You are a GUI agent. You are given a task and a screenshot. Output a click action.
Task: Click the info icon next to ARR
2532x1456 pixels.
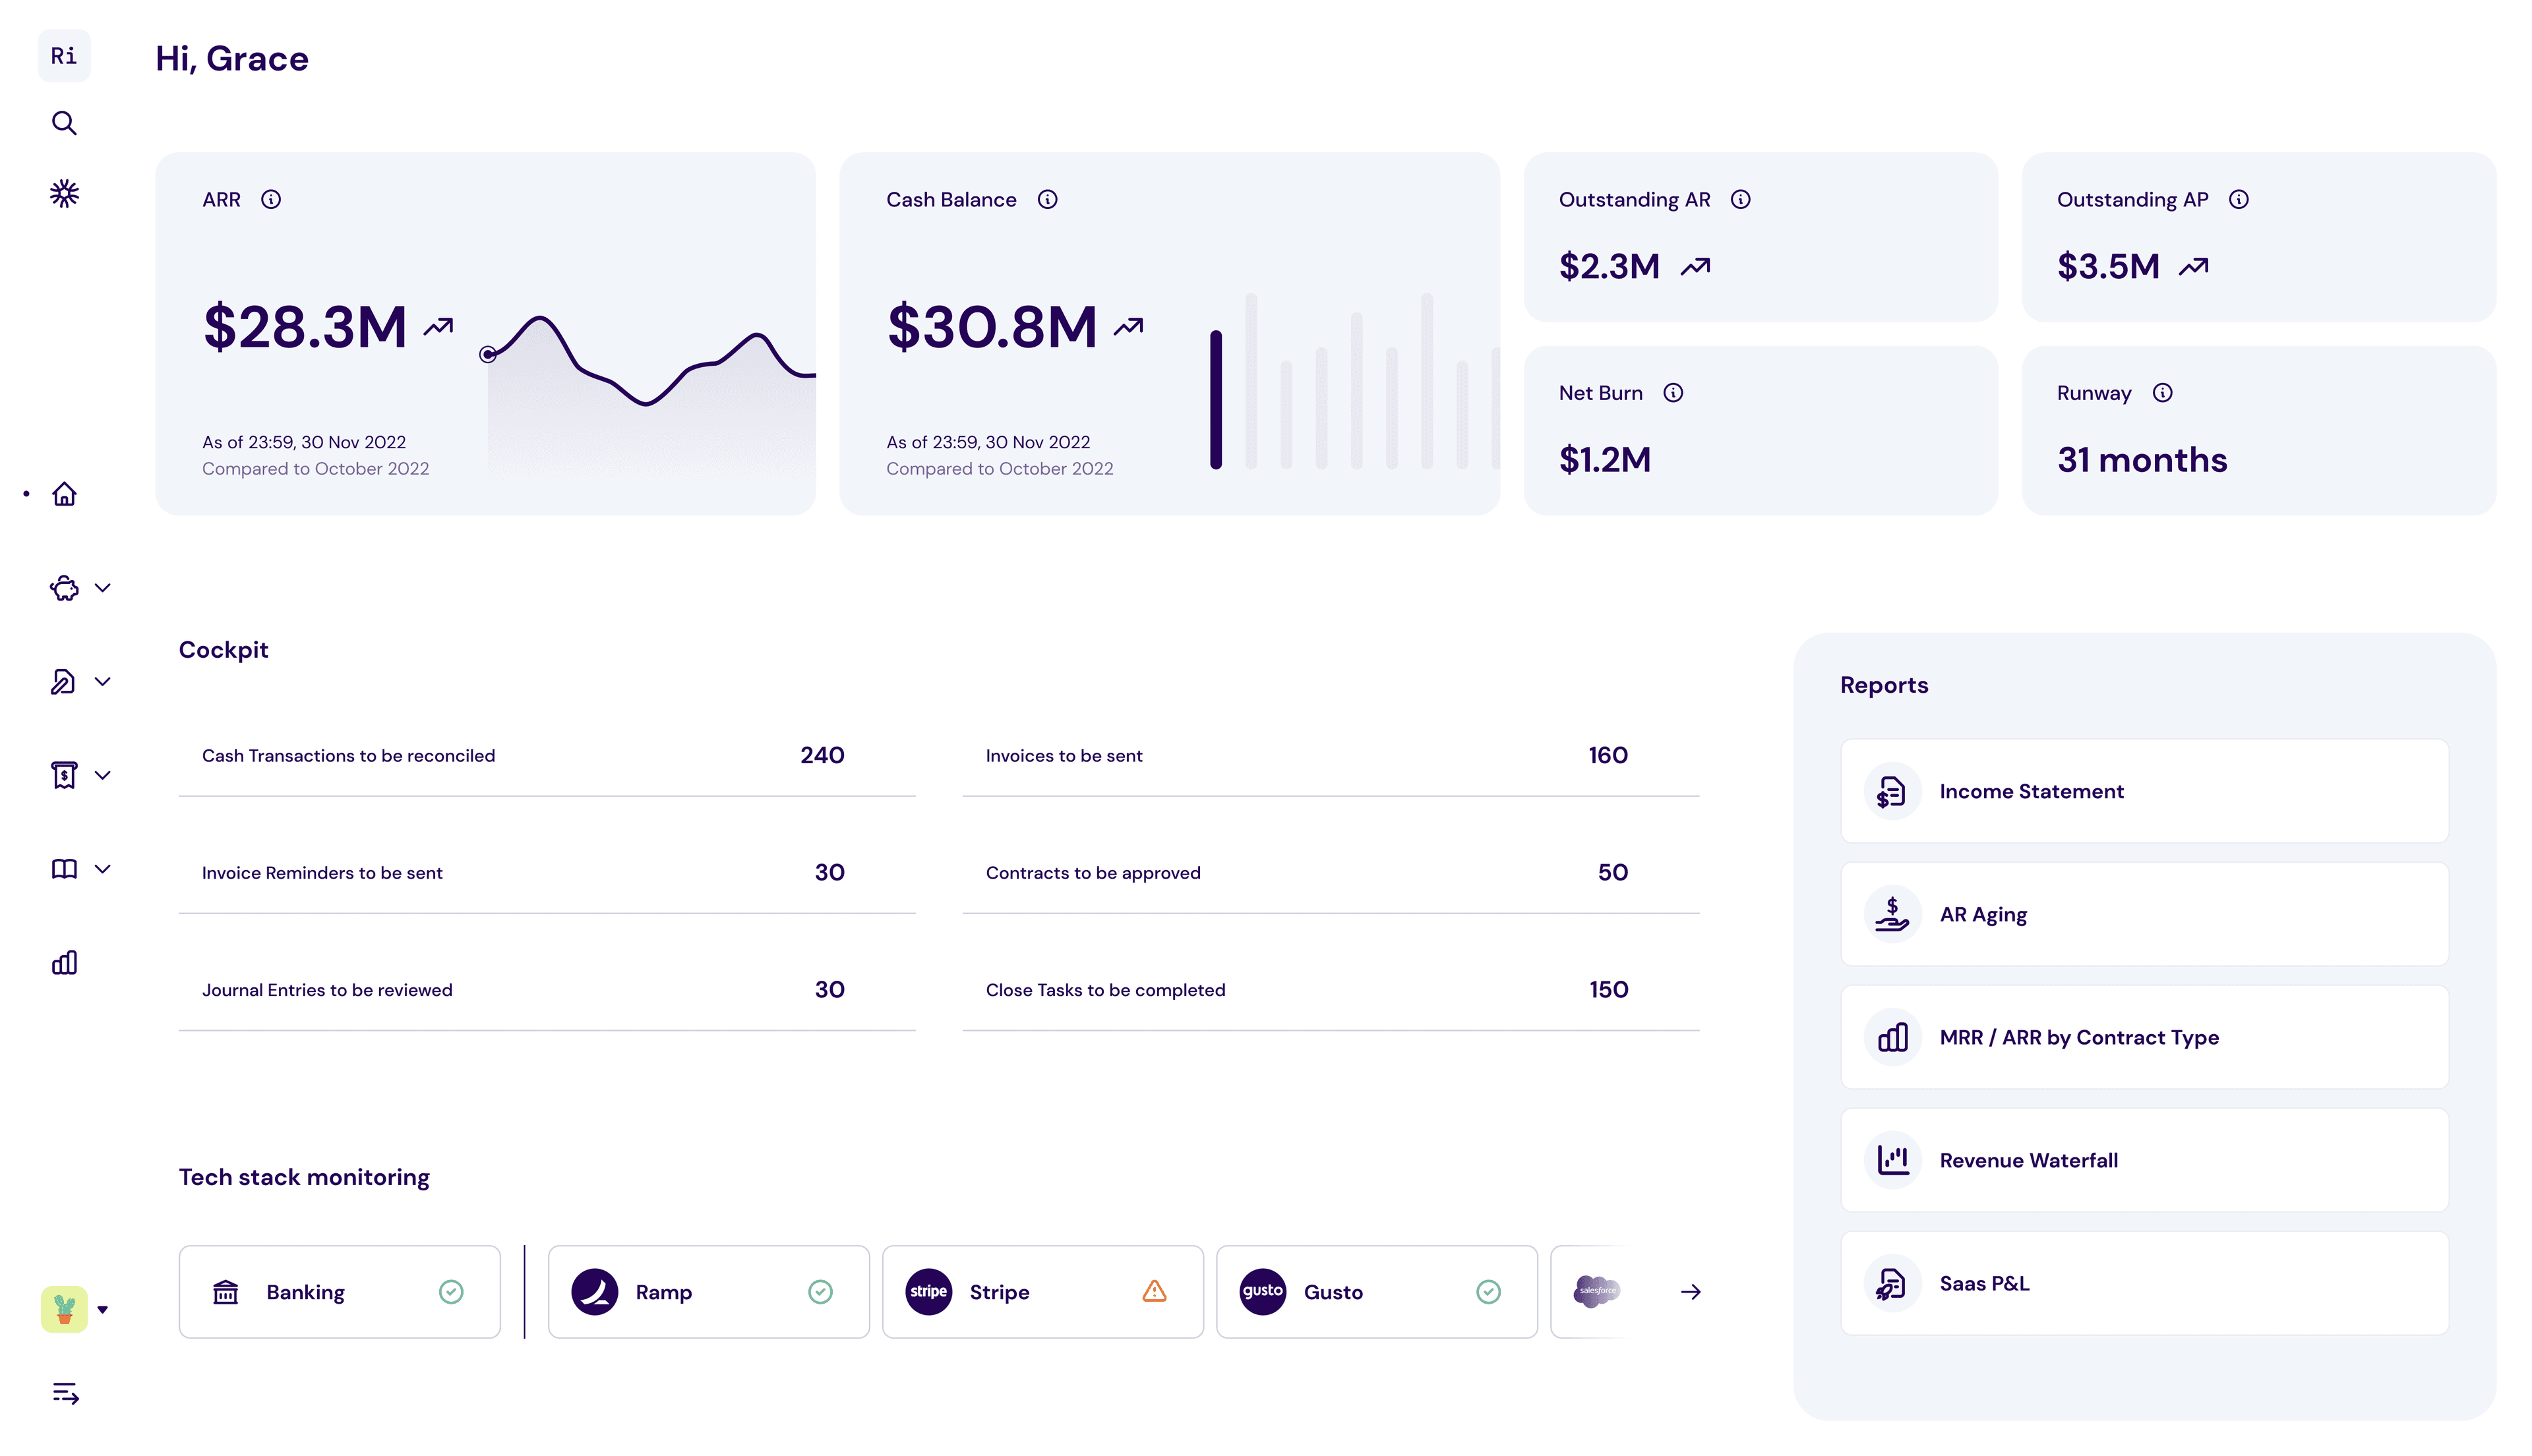pyautogui.click(x=271, y=200)
